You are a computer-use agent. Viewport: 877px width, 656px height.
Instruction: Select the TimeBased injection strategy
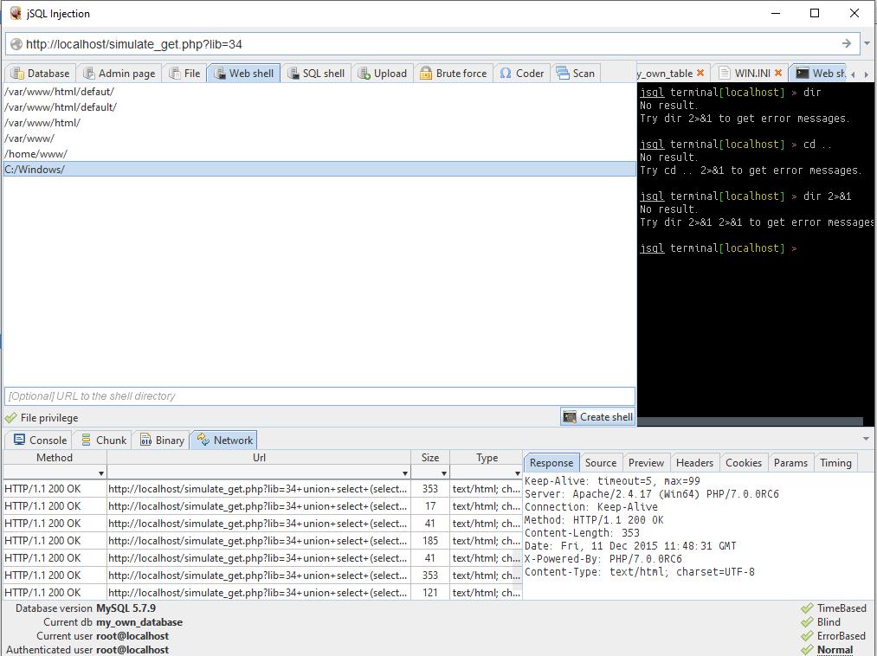click(x=841, y=608)
